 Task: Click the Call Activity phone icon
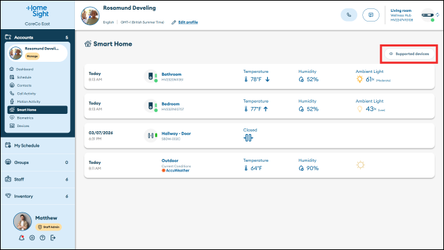pyautogui.click(x=12, y=93)
